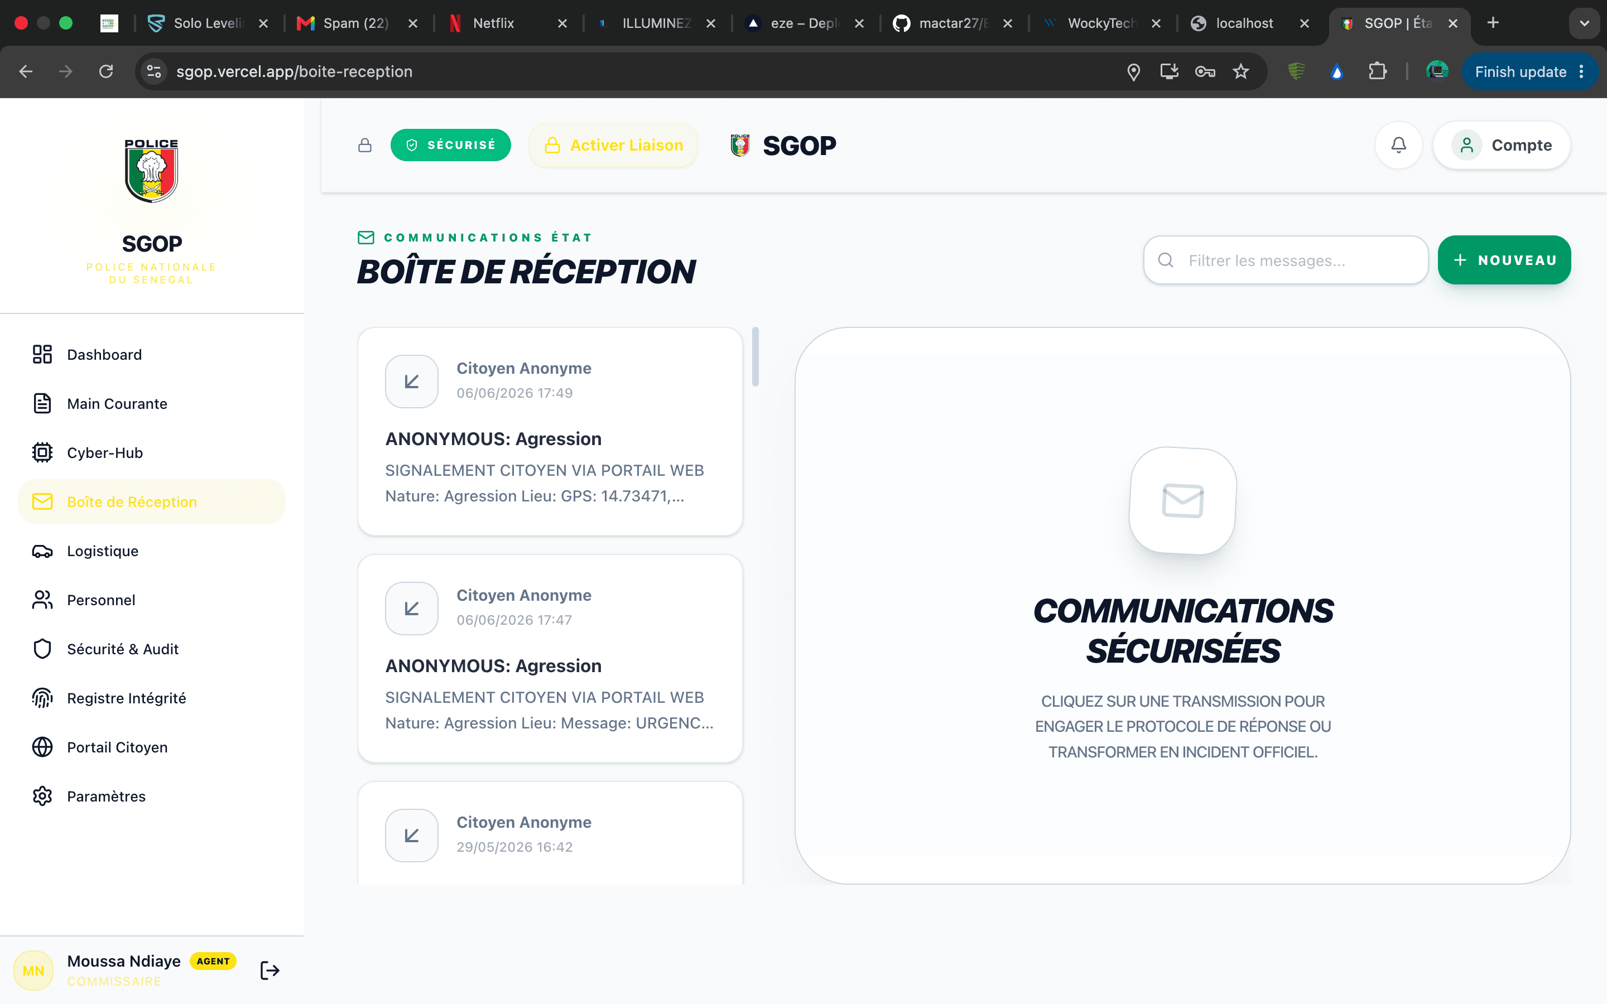Click the AGENT badge by Moussa Ndiaye
Viewport: 1607px width, 1004px height.
213,961
